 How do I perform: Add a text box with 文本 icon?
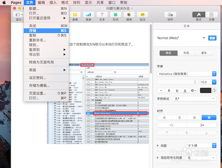pyautogui.click(x=102, y=15)
